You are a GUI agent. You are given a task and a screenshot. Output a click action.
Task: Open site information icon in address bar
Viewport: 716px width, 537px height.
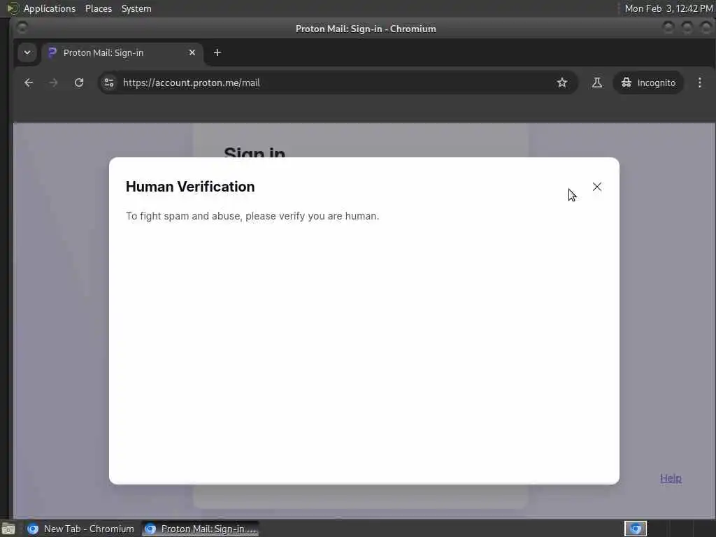109,83
